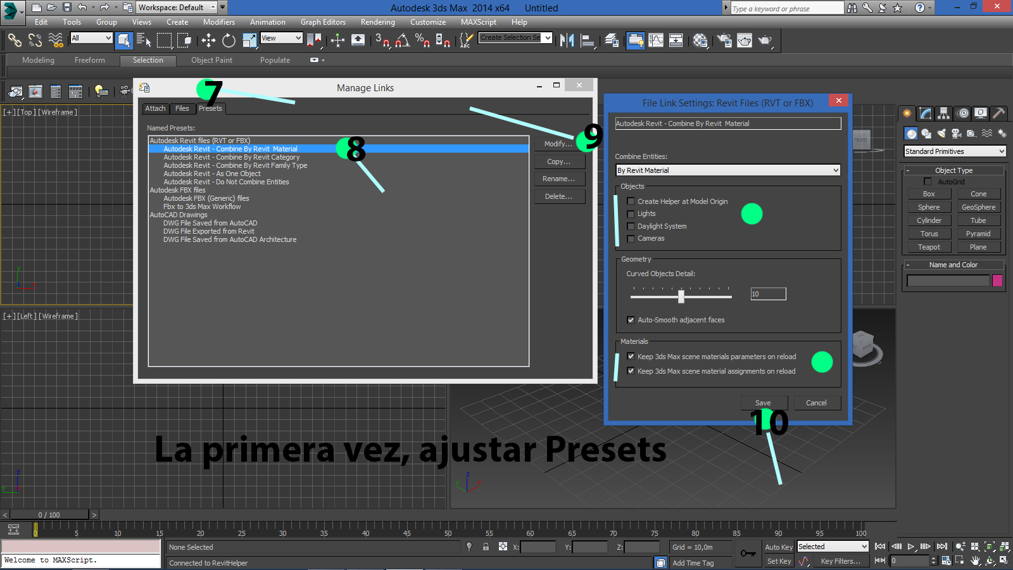Choose the Rectangular Selection Region tool

pyautogui.click(x=164, y=41)
